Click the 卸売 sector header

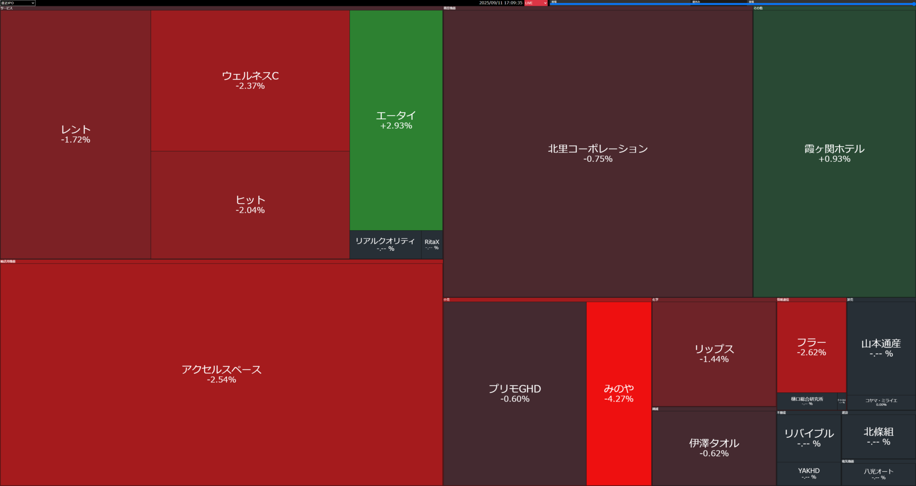coord(881,300)
